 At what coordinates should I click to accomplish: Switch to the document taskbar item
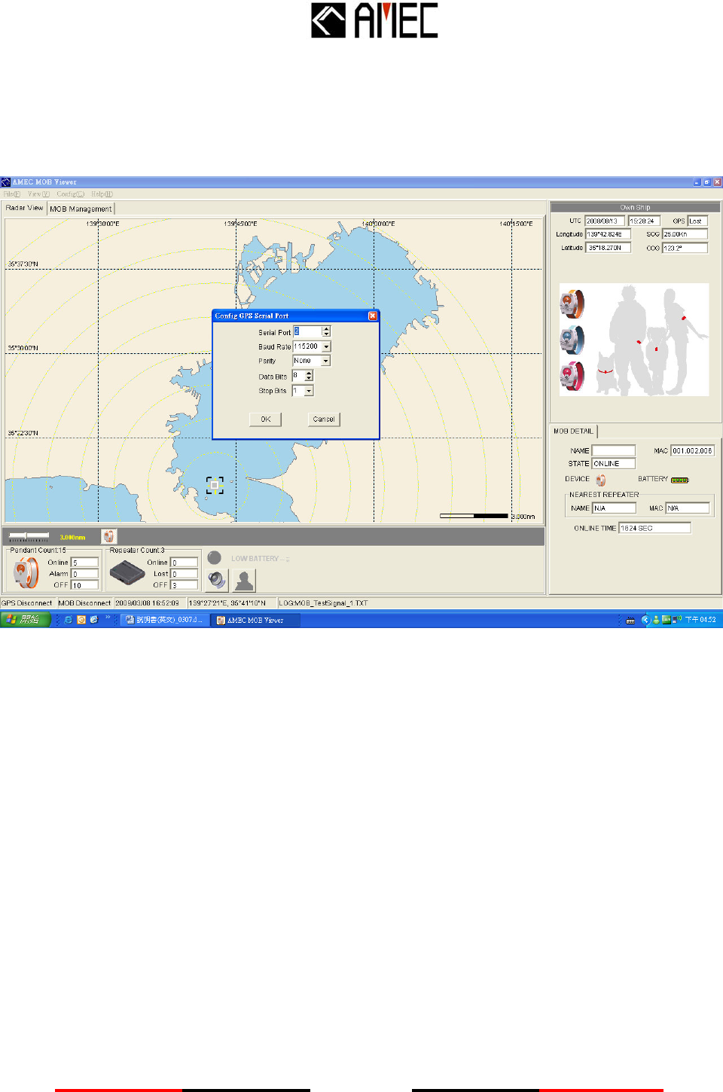coord(166,620)
